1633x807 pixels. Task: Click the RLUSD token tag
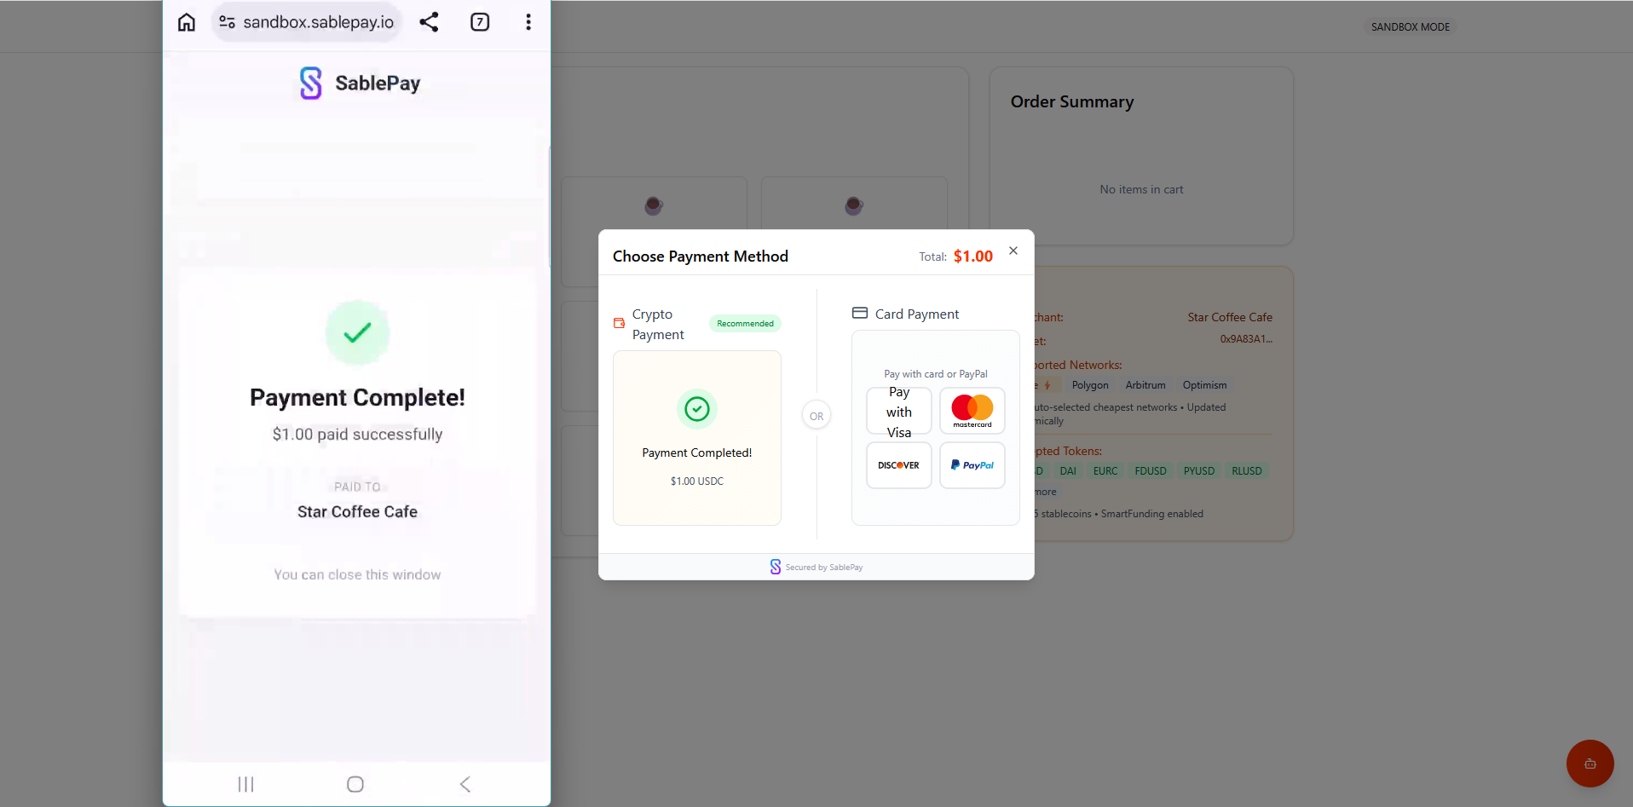[x=1247, y=471]
